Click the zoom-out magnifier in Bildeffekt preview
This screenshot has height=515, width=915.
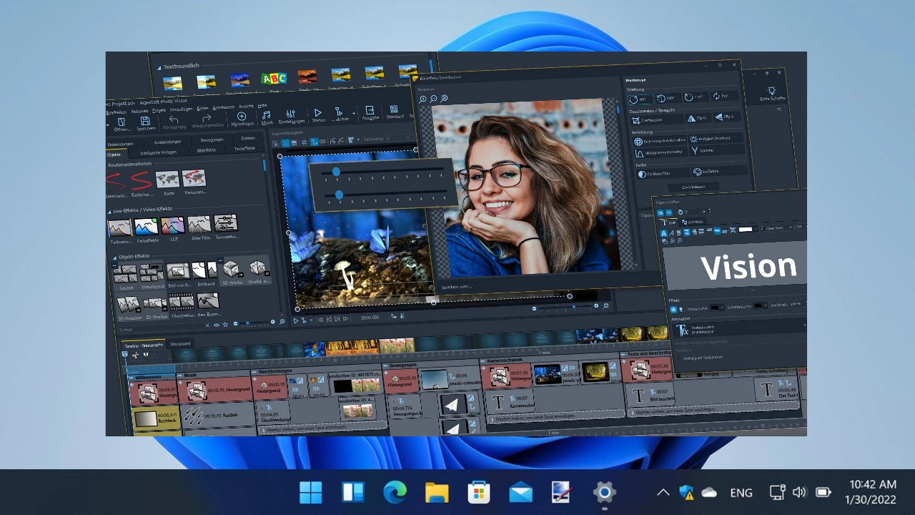434,99
